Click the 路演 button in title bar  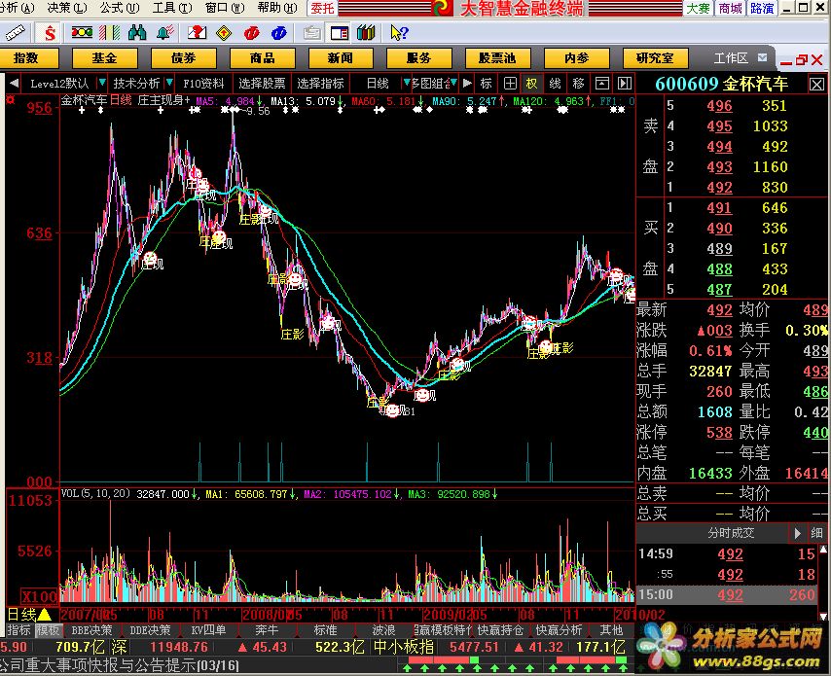[x=762, y=8]
